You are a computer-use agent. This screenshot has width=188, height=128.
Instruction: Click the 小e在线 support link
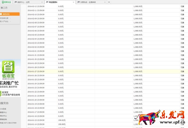[3, 109]
